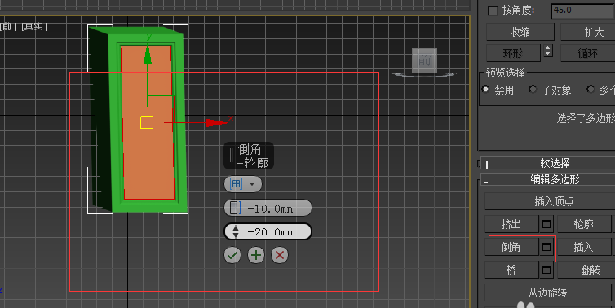Click the 环形 spinner arrows
Viewport: 615px width, 308px height.
[548, 51]
